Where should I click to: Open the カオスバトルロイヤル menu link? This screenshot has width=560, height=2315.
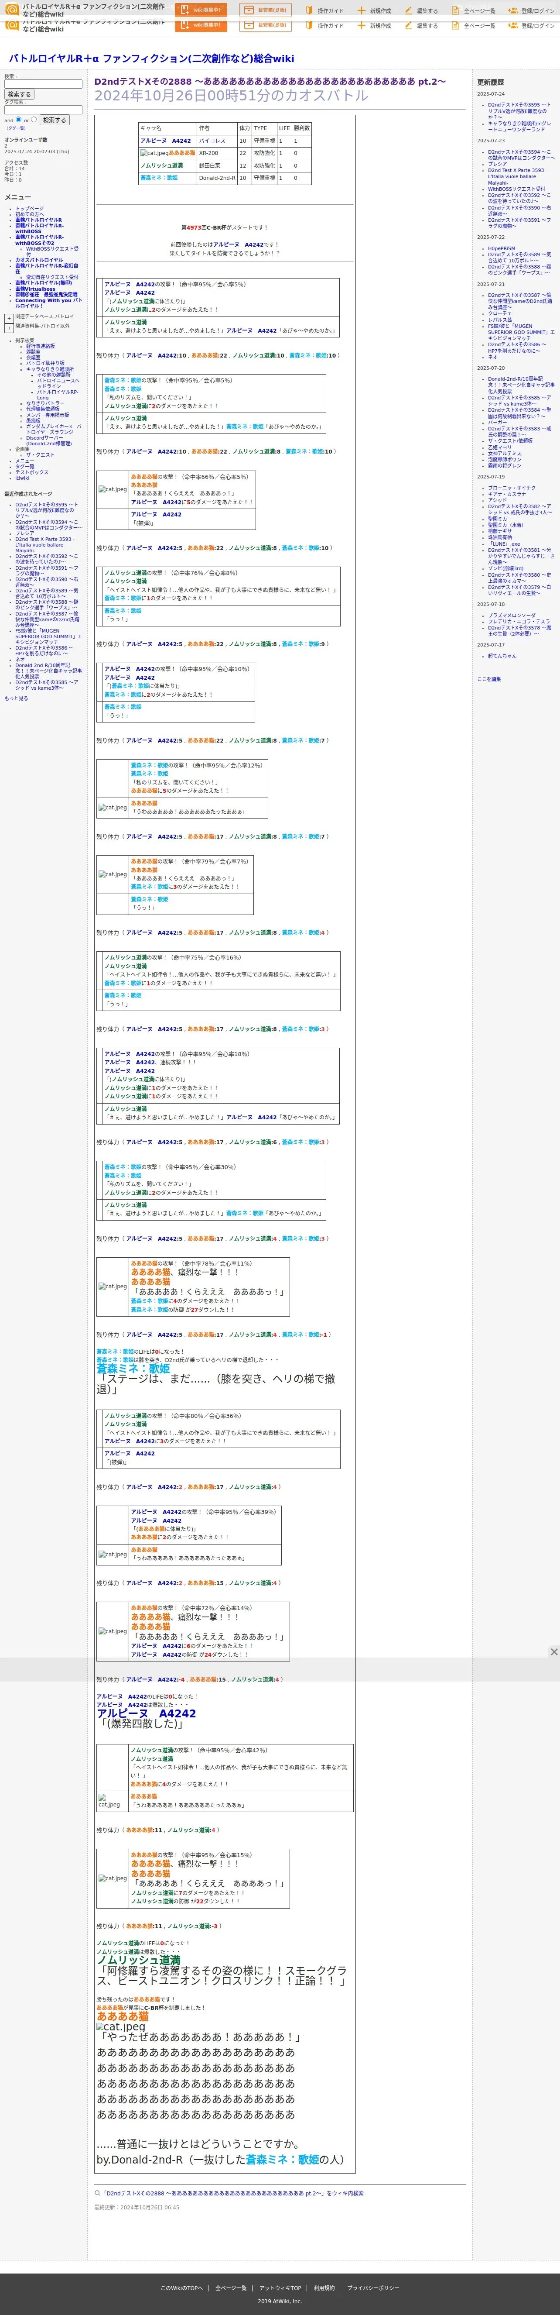click(x=38, y=260)
